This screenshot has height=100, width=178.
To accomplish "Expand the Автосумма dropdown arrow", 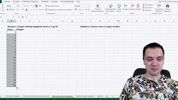I will pyautogui.click(x=154, y=5).
